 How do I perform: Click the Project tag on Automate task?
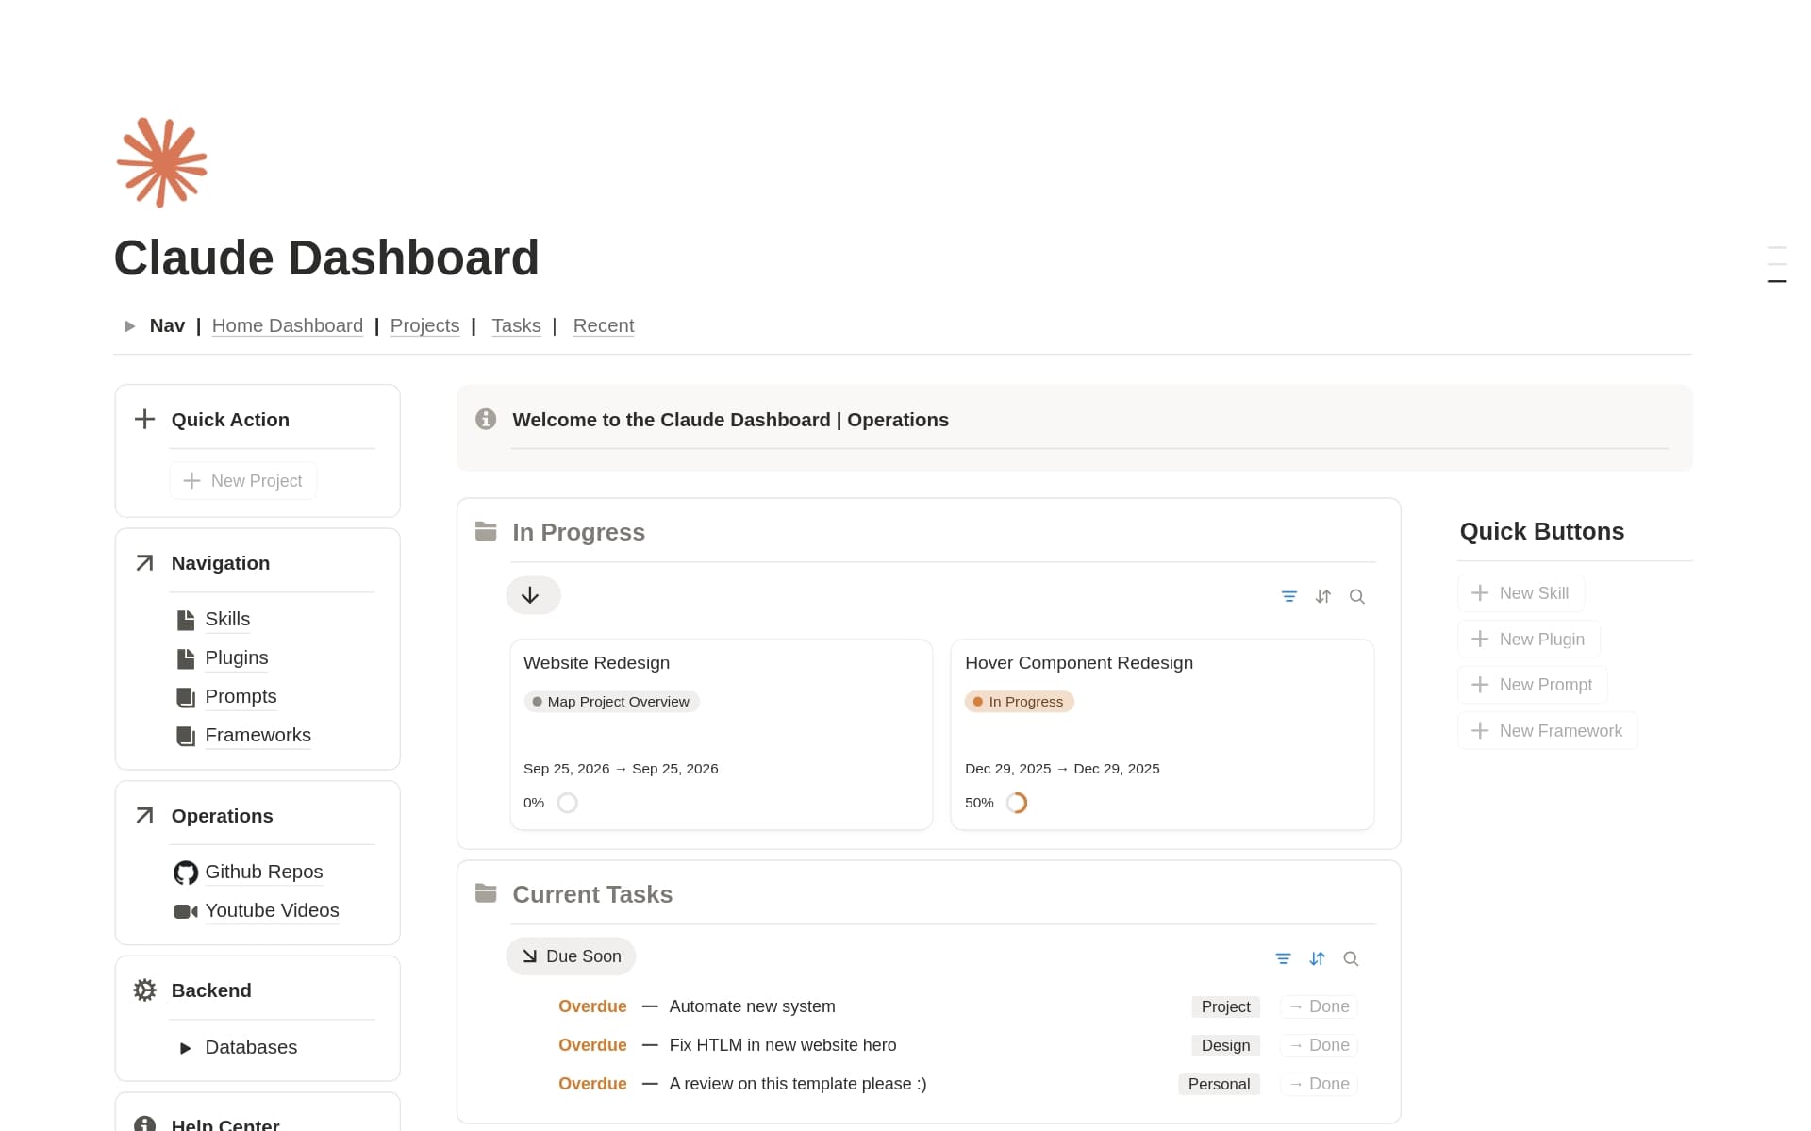(1225, 1006)
